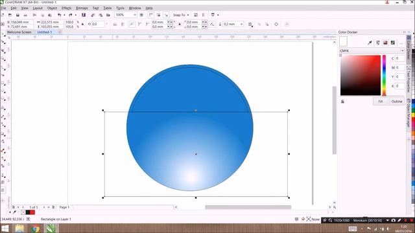This screenshot has height=233, width=415.
Task: Select the Ellipse tool in toolbox
Action: point(3,91)
